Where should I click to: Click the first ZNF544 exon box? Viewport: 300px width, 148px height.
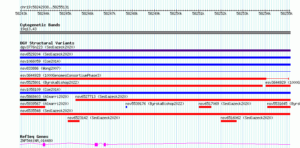(x=44, y=145)
